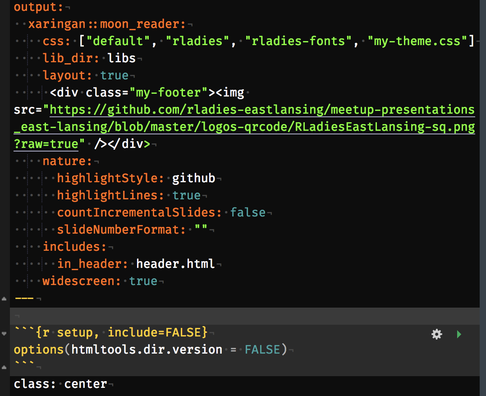Click the xaringan::moon_reader key
The width and height of the screenshot is (486, 396).
[107, 24]
